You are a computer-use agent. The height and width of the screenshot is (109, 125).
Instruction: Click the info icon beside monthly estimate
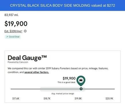25,31
